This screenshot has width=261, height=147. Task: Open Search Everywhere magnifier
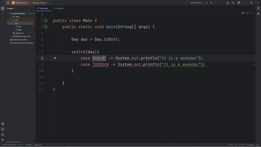[x=233, y=3]
